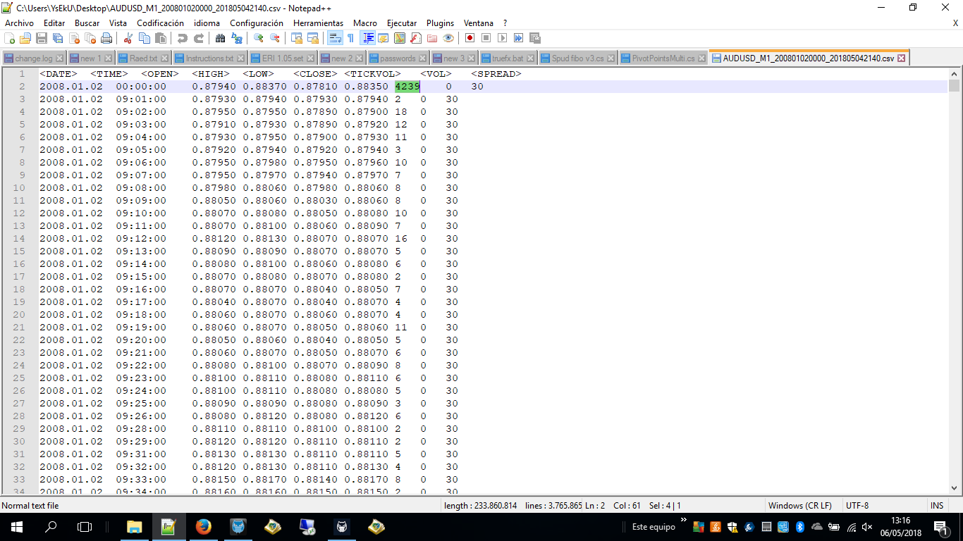Click the Cut scissors icon
Image resolution: width=963 pixels, height=541 pixels.
128,38
